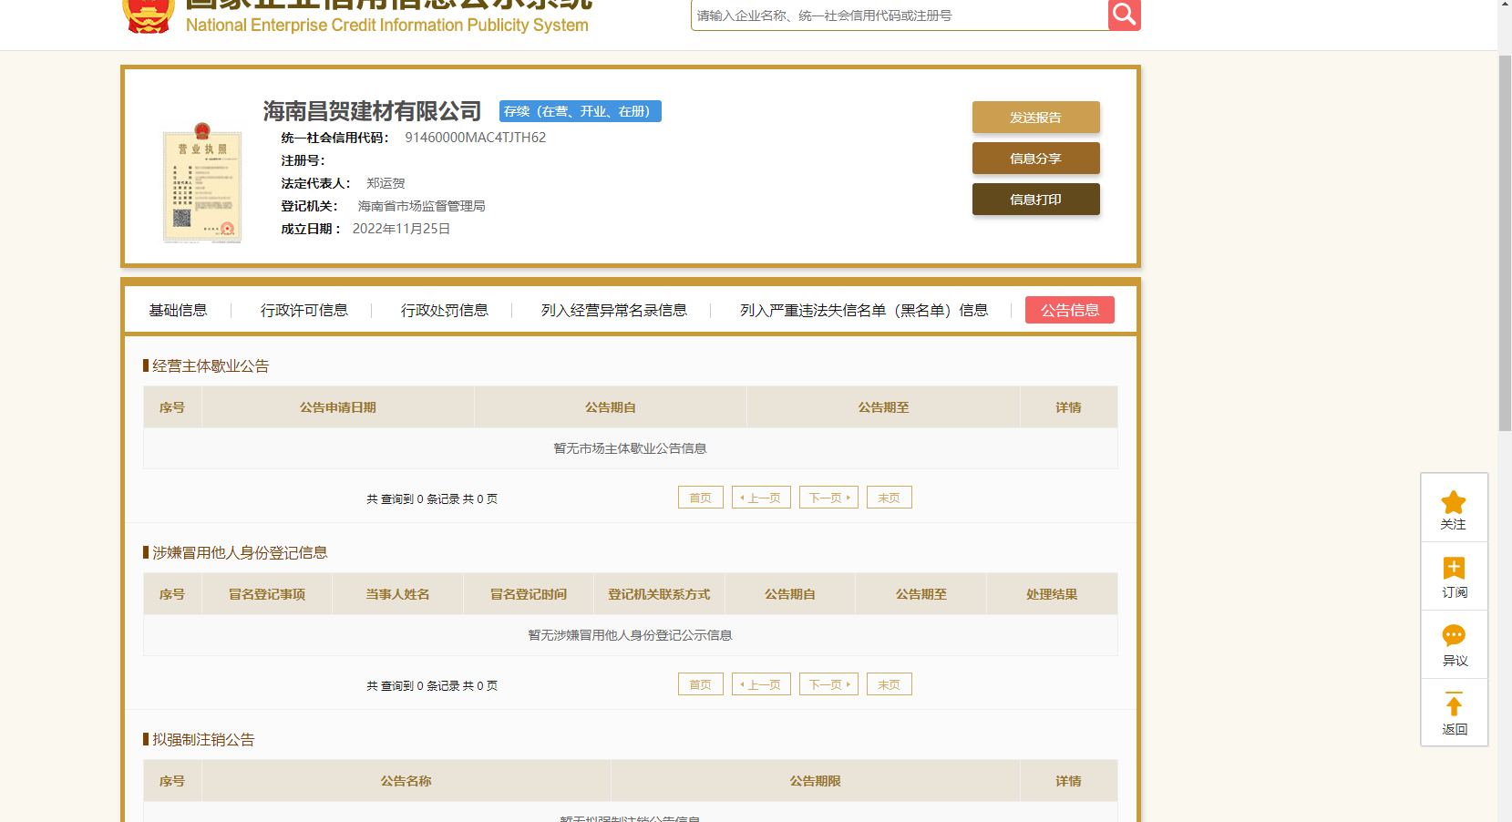Click the 公告申请日期 column header
Viewport: 1512px width, 822px height.
[x=338, y=407]
